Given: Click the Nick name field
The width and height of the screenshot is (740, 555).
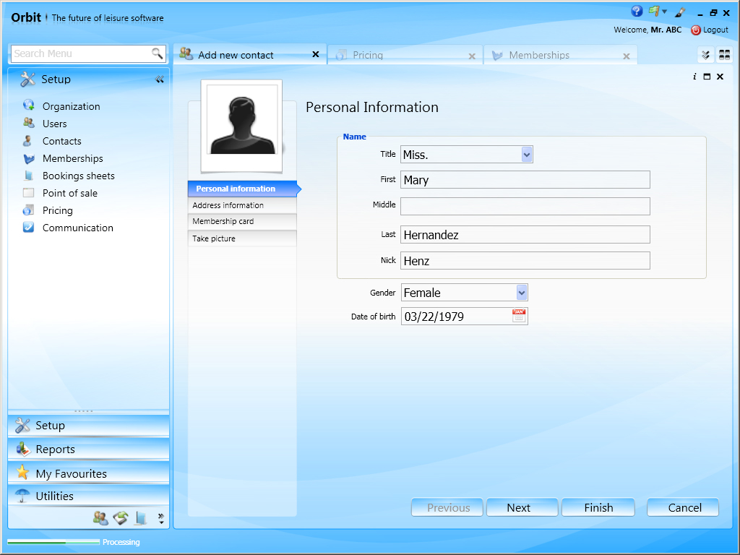Looking at the screenshot, I should [x=525, y=260].
